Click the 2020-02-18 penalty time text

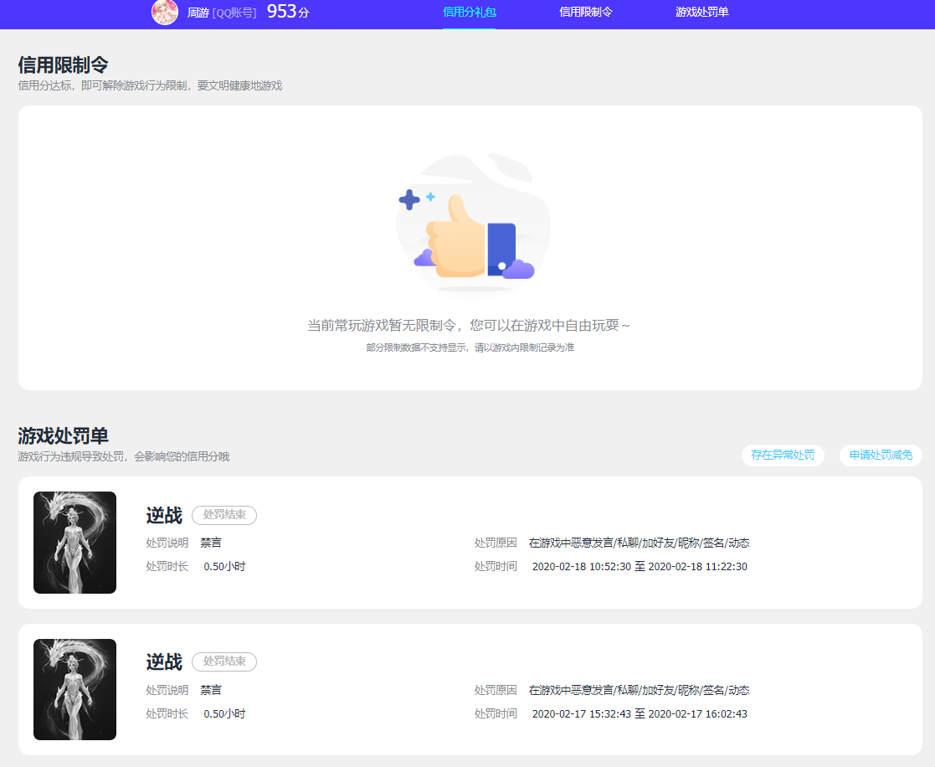coord(640,567)
